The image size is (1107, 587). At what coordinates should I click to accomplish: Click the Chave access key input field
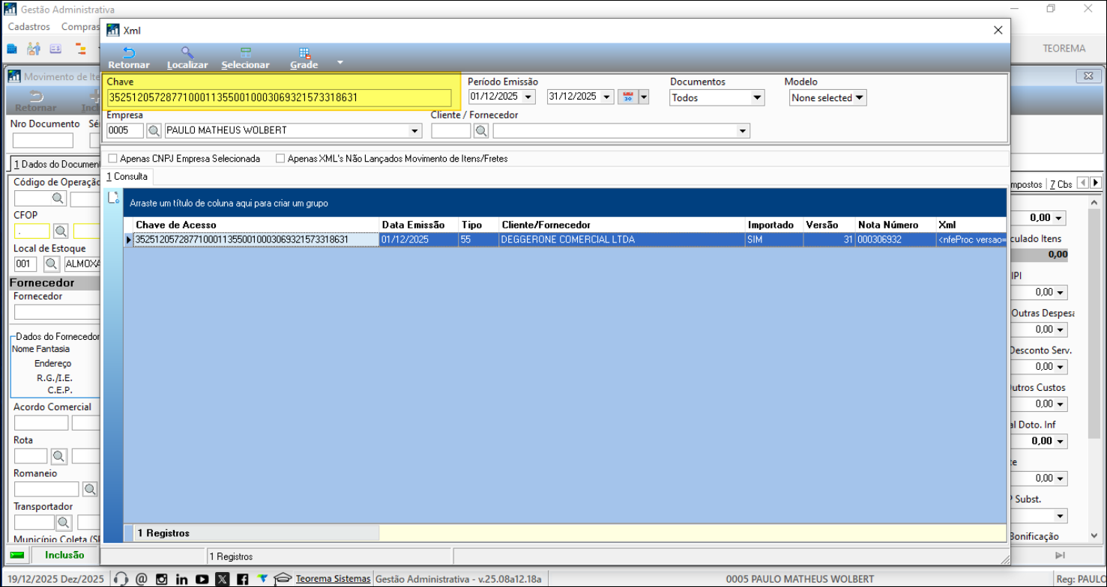pos(279,98)
